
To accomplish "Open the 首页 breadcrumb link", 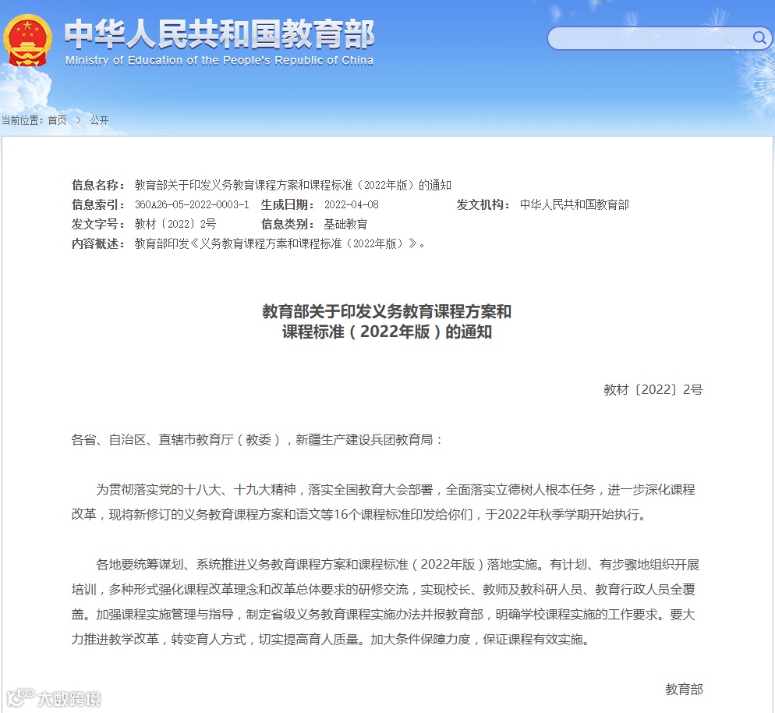I will tap(58, 120).
